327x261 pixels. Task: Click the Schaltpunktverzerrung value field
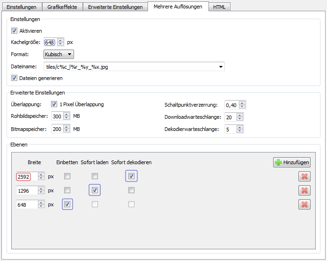tap(231, 105)
